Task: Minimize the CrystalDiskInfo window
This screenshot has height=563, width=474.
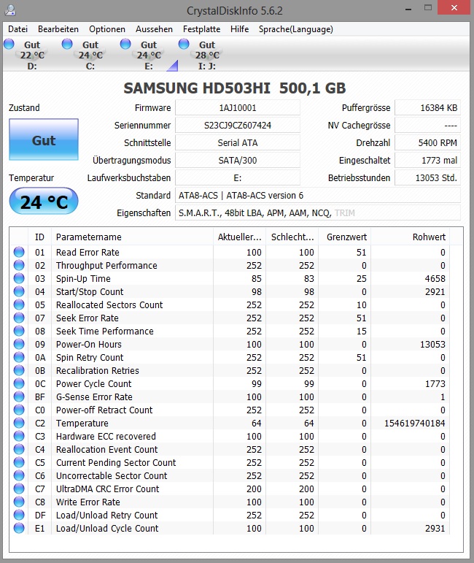Action: coord(408,8)
